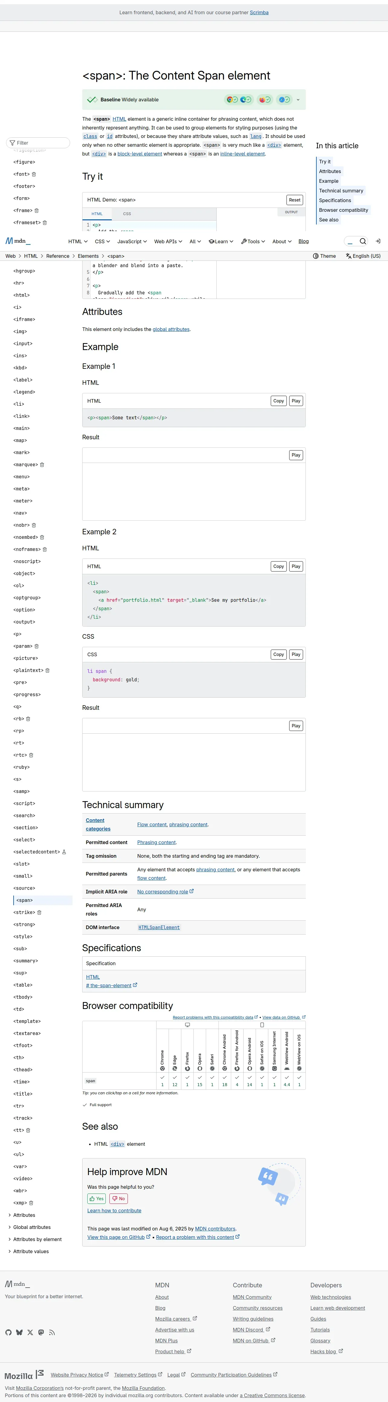This screenshot has height=1402, width=388.
Task: Open MDN GitHub icon in footer
Action: tap(8, 1332)
